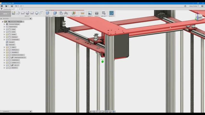Viewport: 205px width, 115px height.
Task: Click the Joint assemble icon
Action: coord(66,13)
